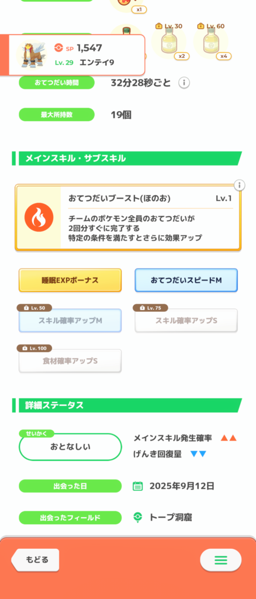The image size is (256, 599).
Task: Tap Entei portrait in header card
Action: point(31,55)
